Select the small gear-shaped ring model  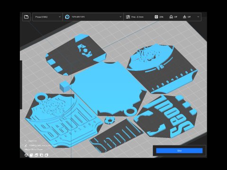click(110, 120)
